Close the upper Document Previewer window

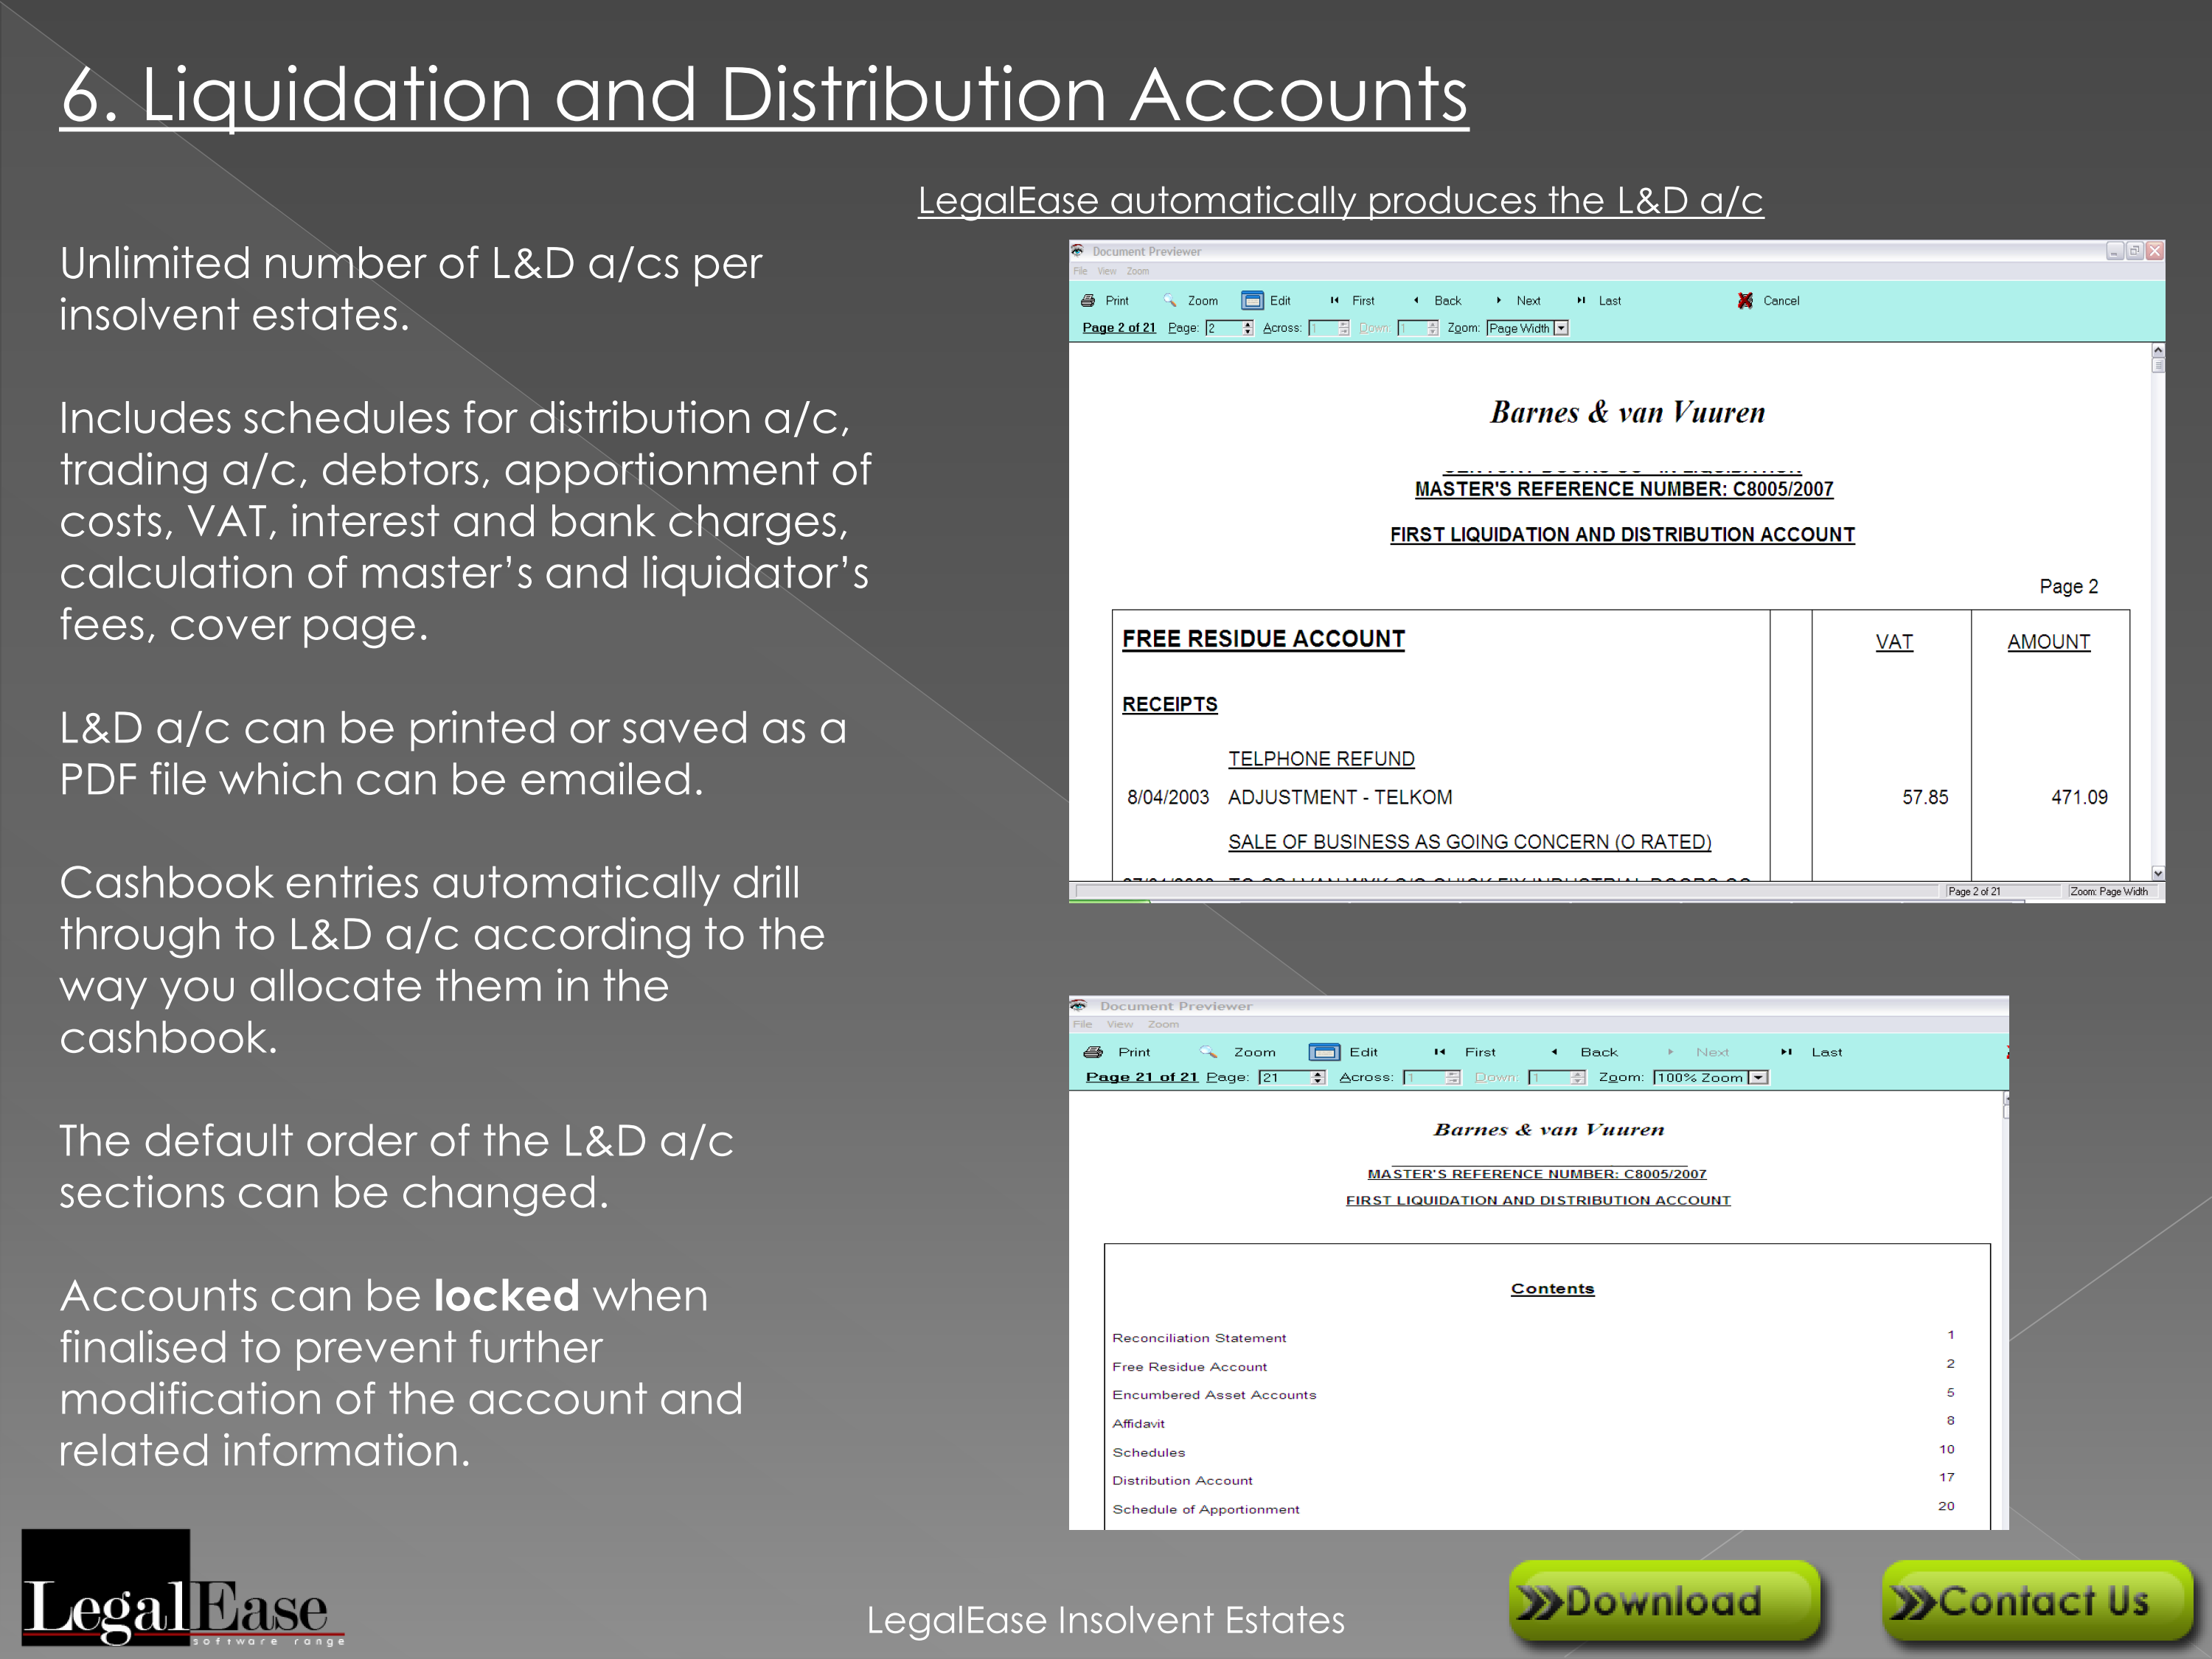tap(2155, 251)
